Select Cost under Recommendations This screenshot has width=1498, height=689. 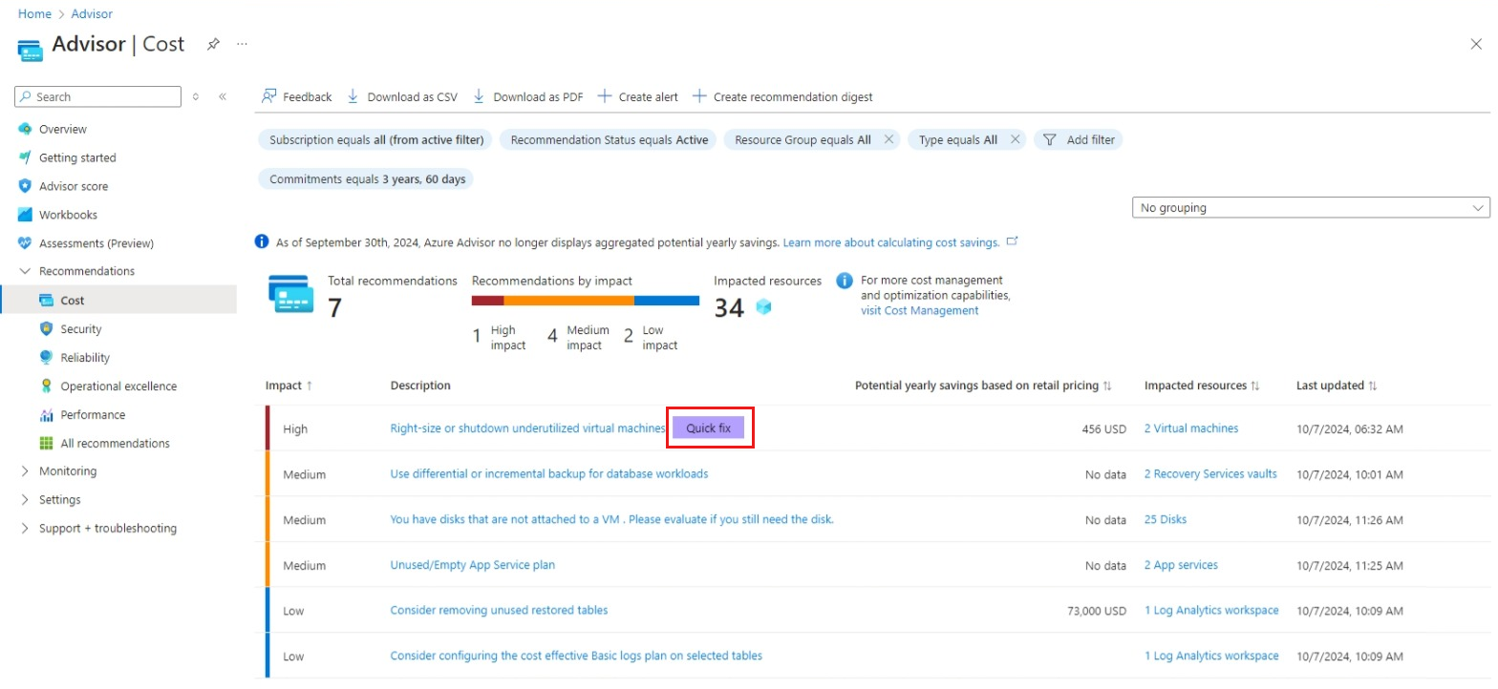73,300
